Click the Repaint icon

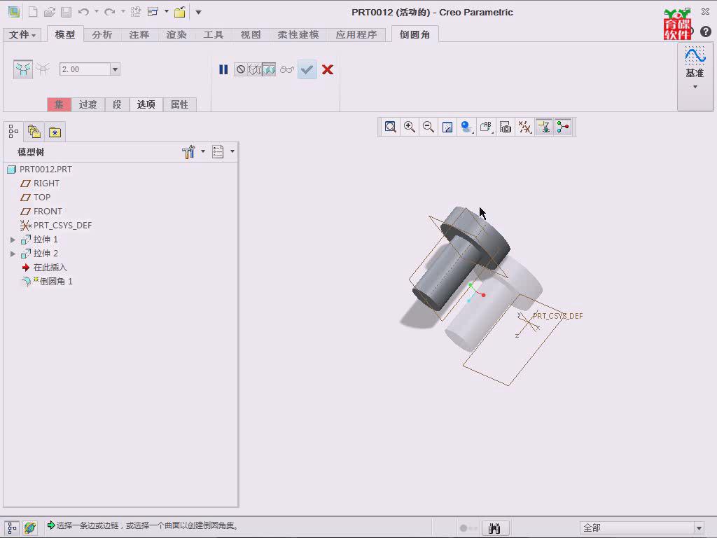[x=447, y=127]
